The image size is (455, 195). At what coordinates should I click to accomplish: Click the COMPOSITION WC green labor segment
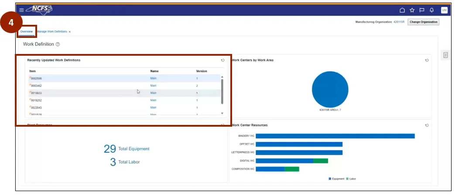pyautogui.click(x=292, y=169)
